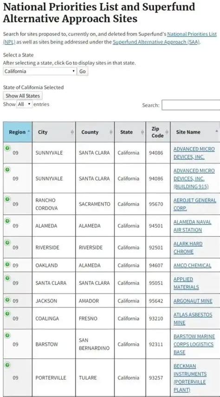Expand details for the Alameda Naval Air Station row

click(x=7, y=221)
